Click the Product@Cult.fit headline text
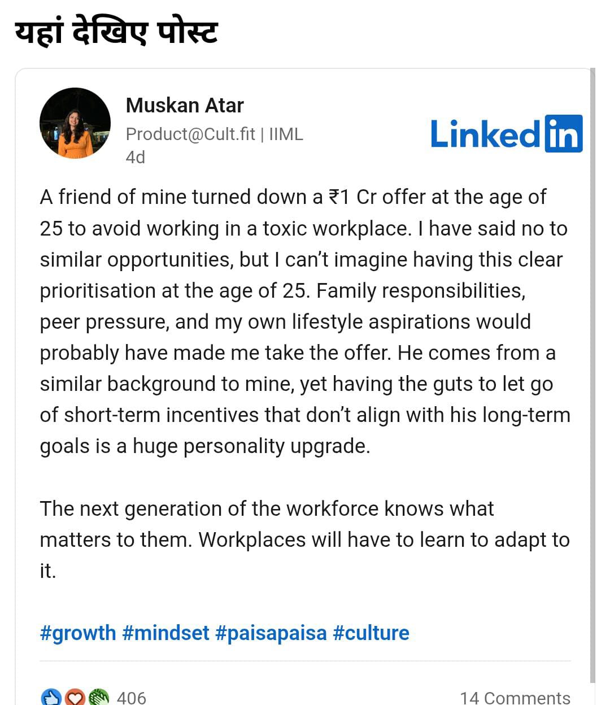 tap(190, 134)
